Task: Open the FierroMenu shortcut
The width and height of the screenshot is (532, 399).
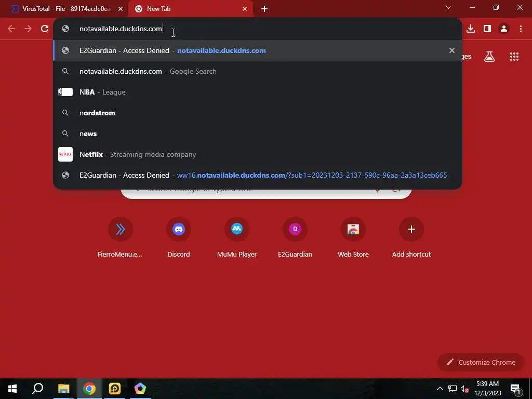Action: point(120,237)
